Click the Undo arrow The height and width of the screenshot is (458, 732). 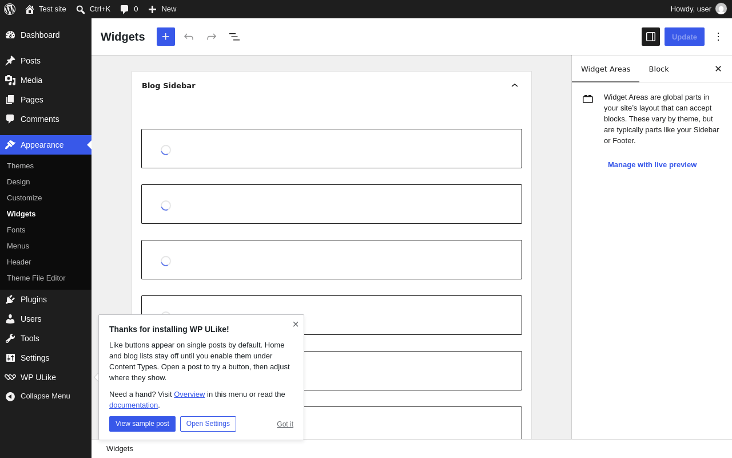189,37
